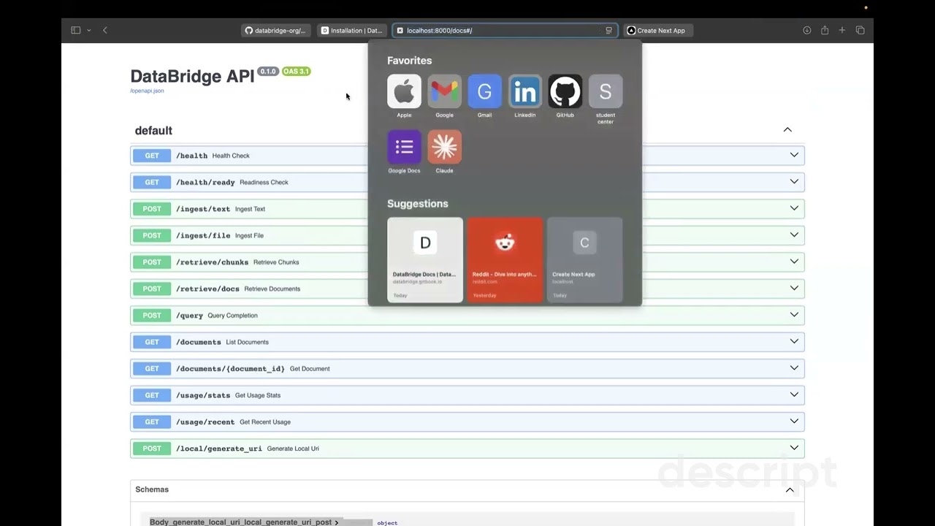Open the Claude favorite icon

[444, 147]
